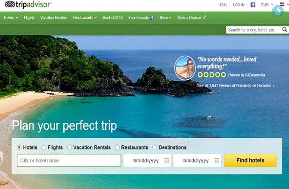The width and height of the screenshot is (289, 189).
Task: Click the TripAdvisor owl logo
Action: coord(10,4)
